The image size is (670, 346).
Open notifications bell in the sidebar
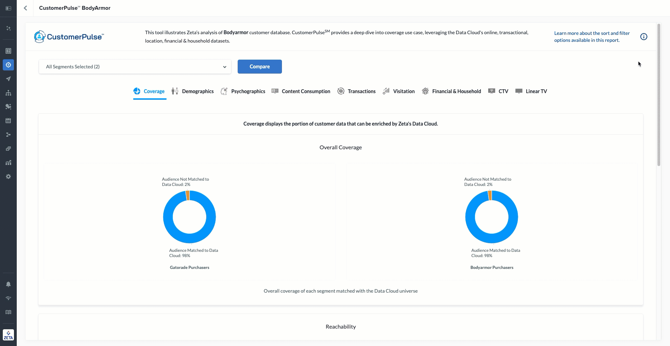point(8,284)
